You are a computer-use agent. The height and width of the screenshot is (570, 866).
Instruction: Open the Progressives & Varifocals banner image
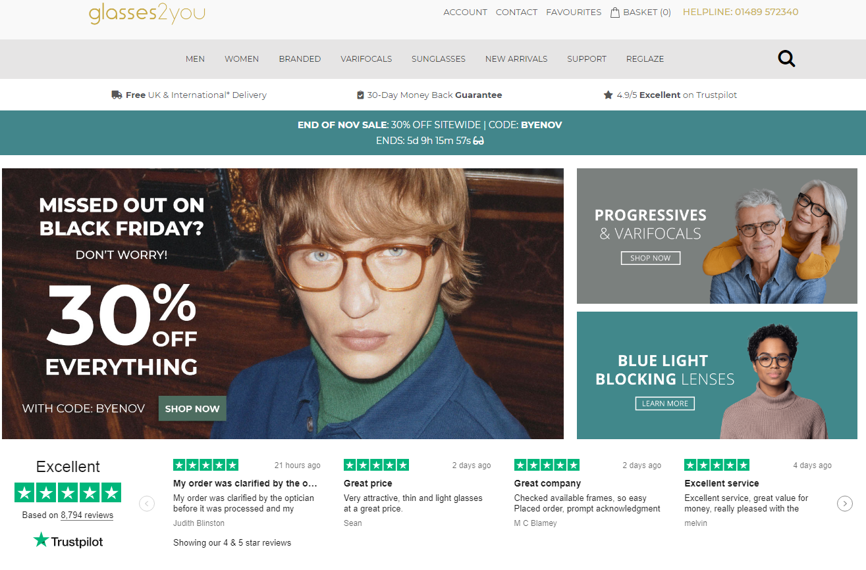[717, 236]
